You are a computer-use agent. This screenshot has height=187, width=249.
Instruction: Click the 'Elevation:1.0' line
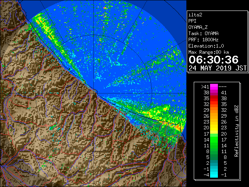coord(206,46)
